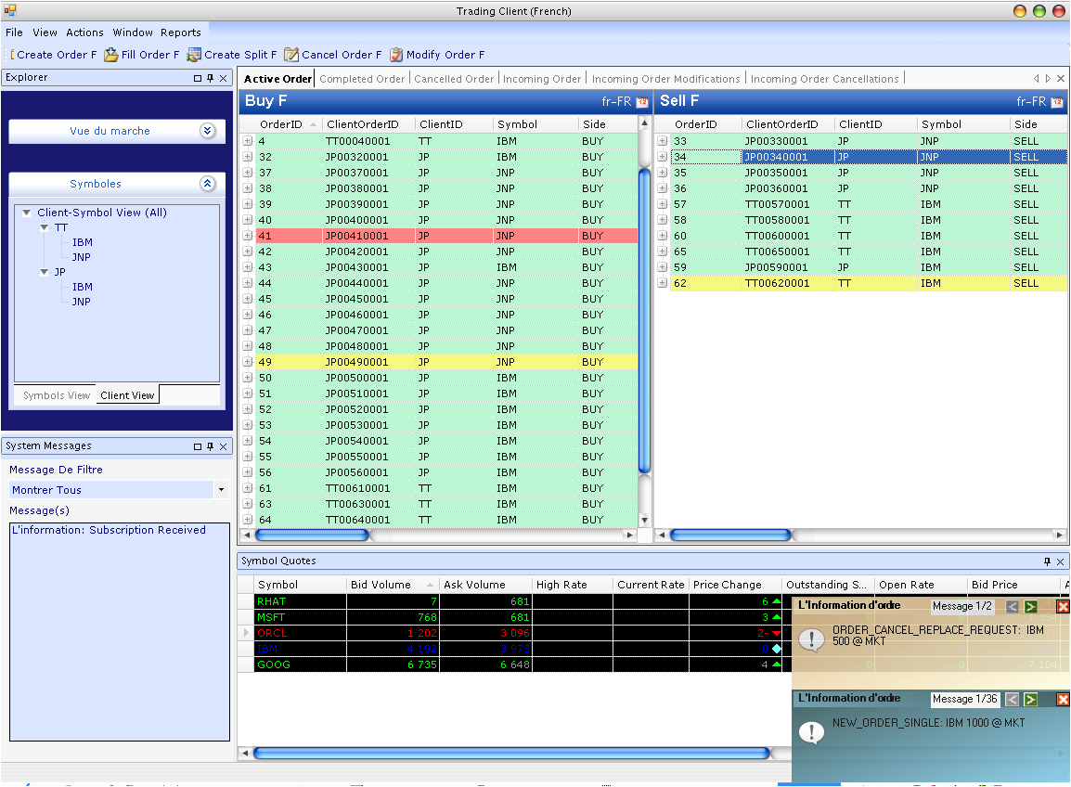Click the Create Split F toolbar icon

pyautogui.click(x=194, y=55)
